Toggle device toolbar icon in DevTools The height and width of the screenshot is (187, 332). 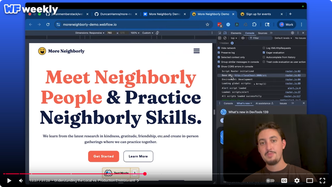click(225, 33)
